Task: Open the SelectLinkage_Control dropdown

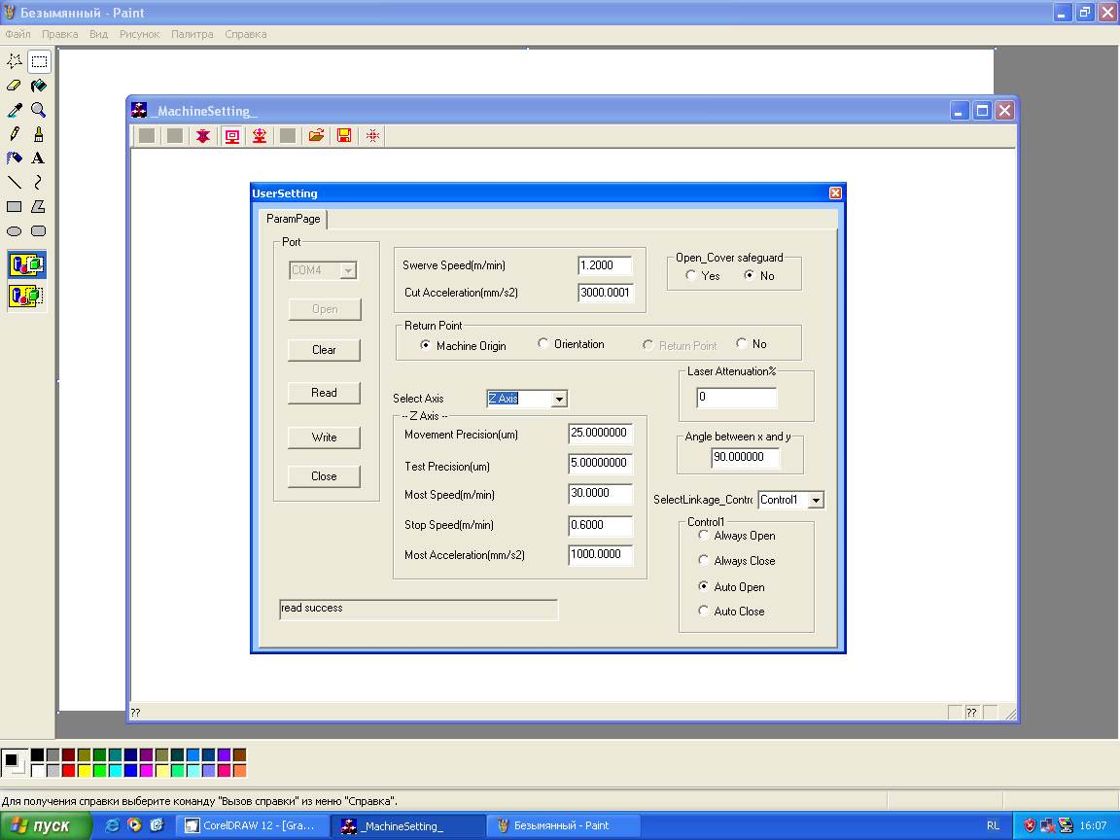Action: [816, 500]
